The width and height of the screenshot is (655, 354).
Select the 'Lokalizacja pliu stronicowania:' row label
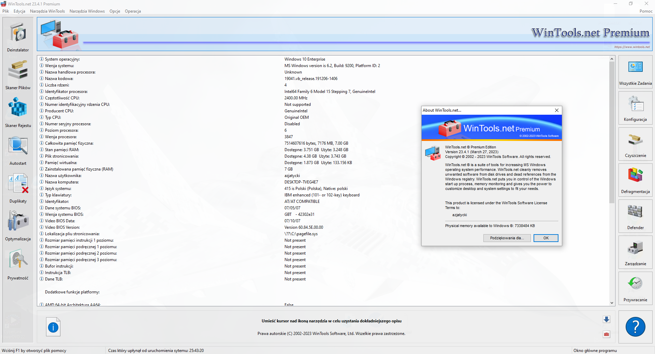tap(72, 234)
